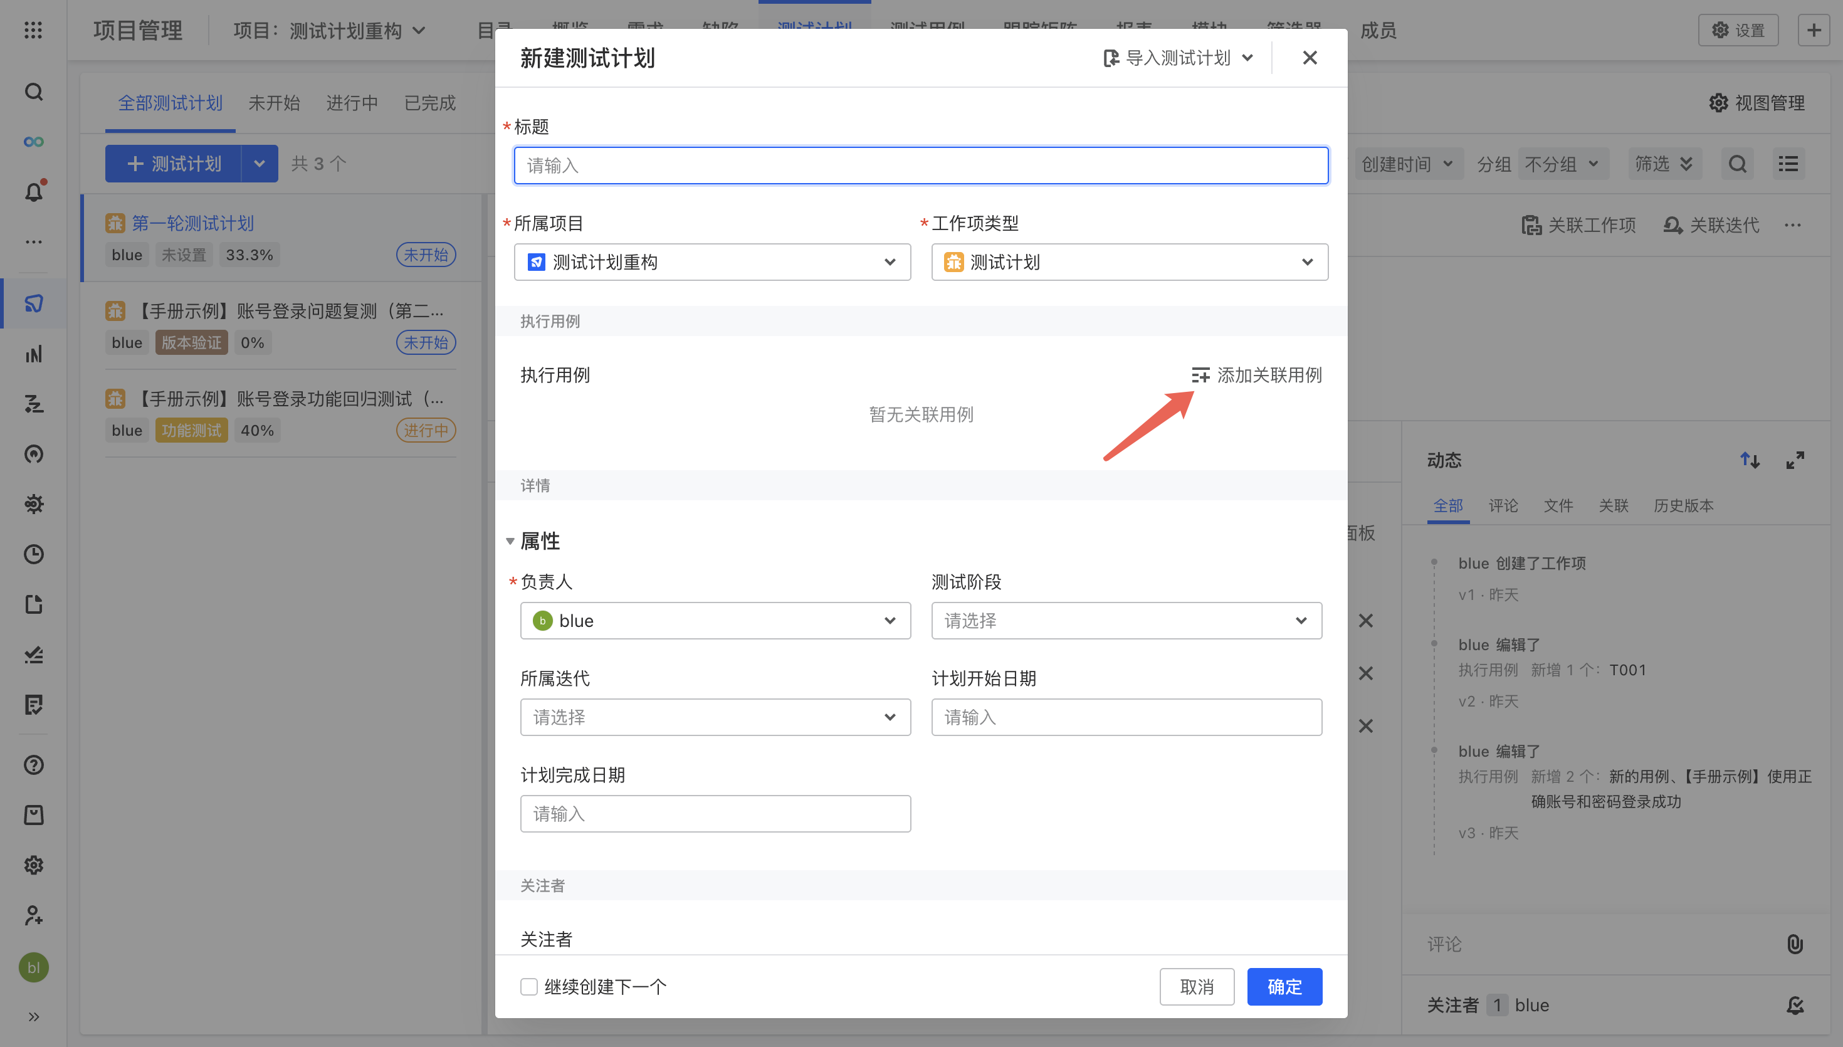Open the 所属迭代 dropdown
The height and width of the screenshot is (1047, 1843).
coord(715,717)
